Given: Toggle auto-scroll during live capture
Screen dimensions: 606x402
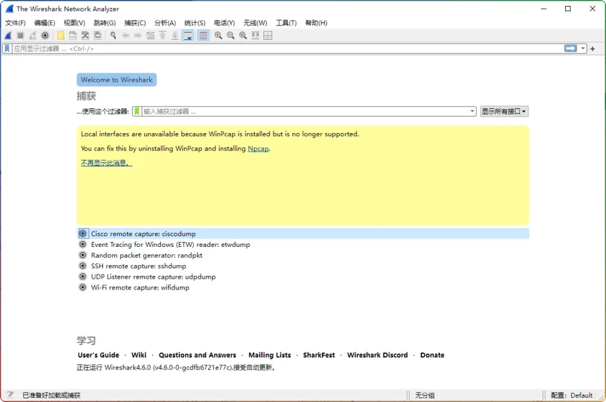Looking at the screenshot, I should pyautogui.click(x=188, y=36).
